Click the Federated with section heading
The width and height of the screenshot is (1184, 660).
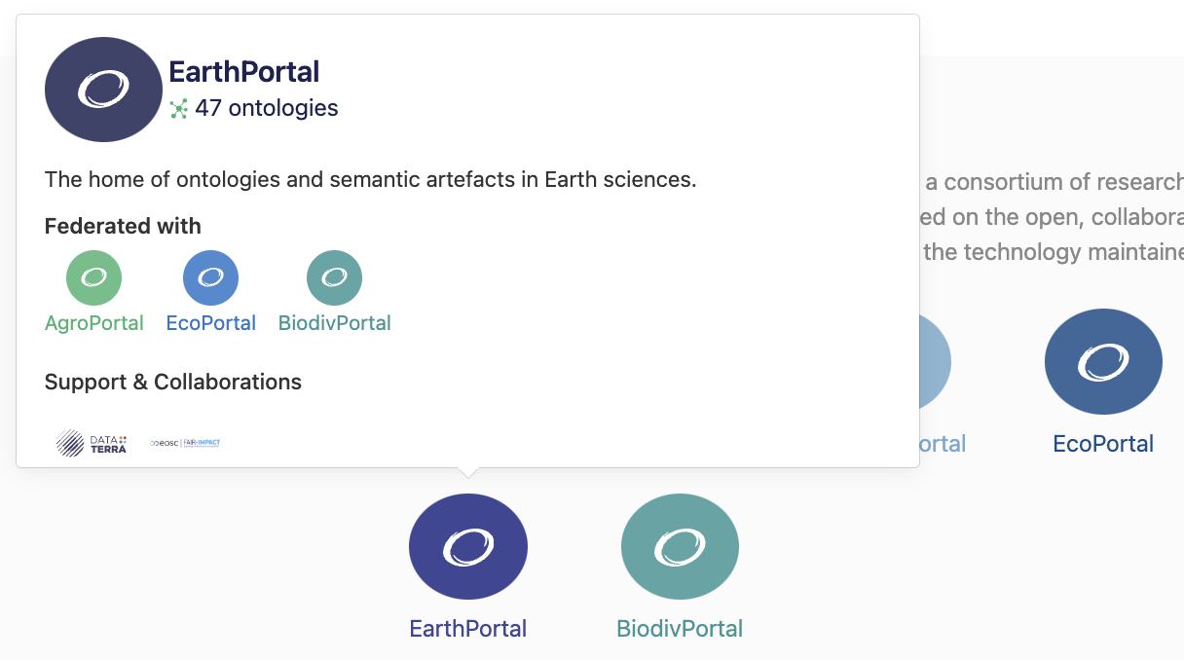pos(122,226)
